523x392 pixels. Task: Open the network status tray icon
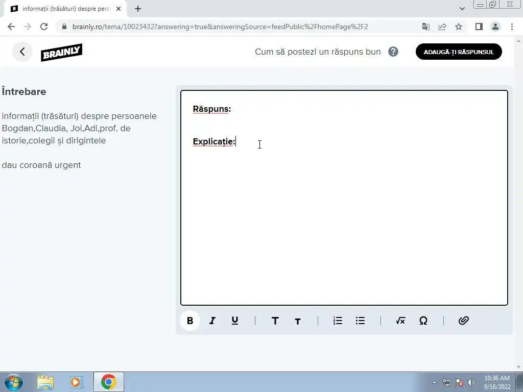[446, 382]
